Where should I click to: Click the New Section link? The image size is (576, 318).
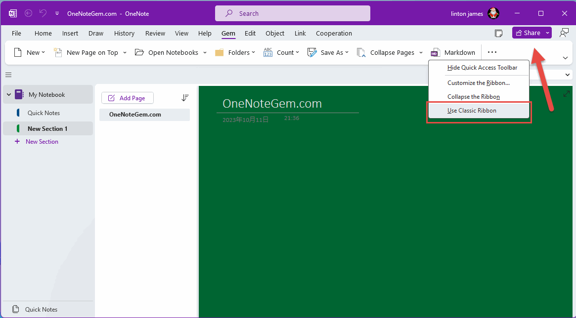pos(42,142)
